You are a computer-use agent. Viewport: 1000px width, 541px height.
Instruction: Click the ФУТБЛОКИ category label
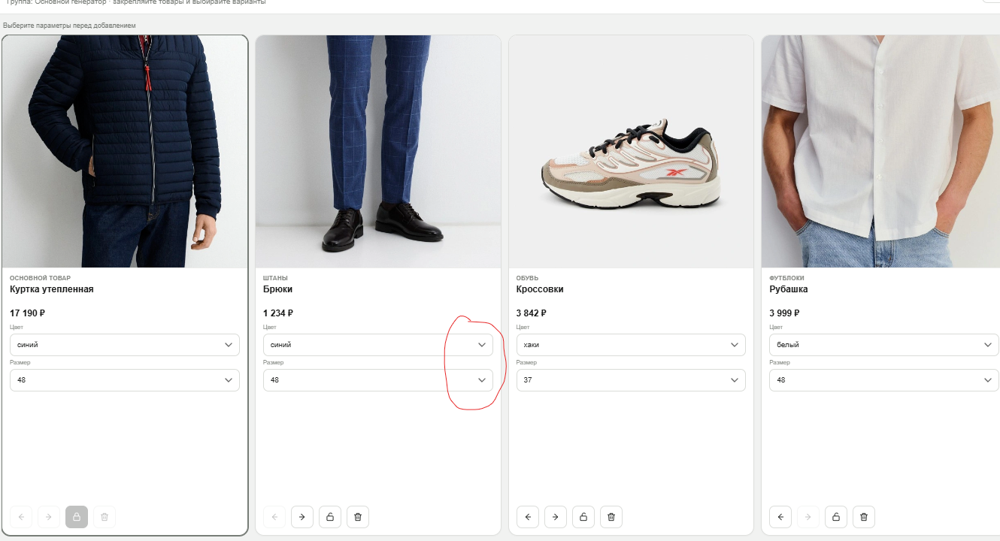pyautogui.click(x=786, y=278)
